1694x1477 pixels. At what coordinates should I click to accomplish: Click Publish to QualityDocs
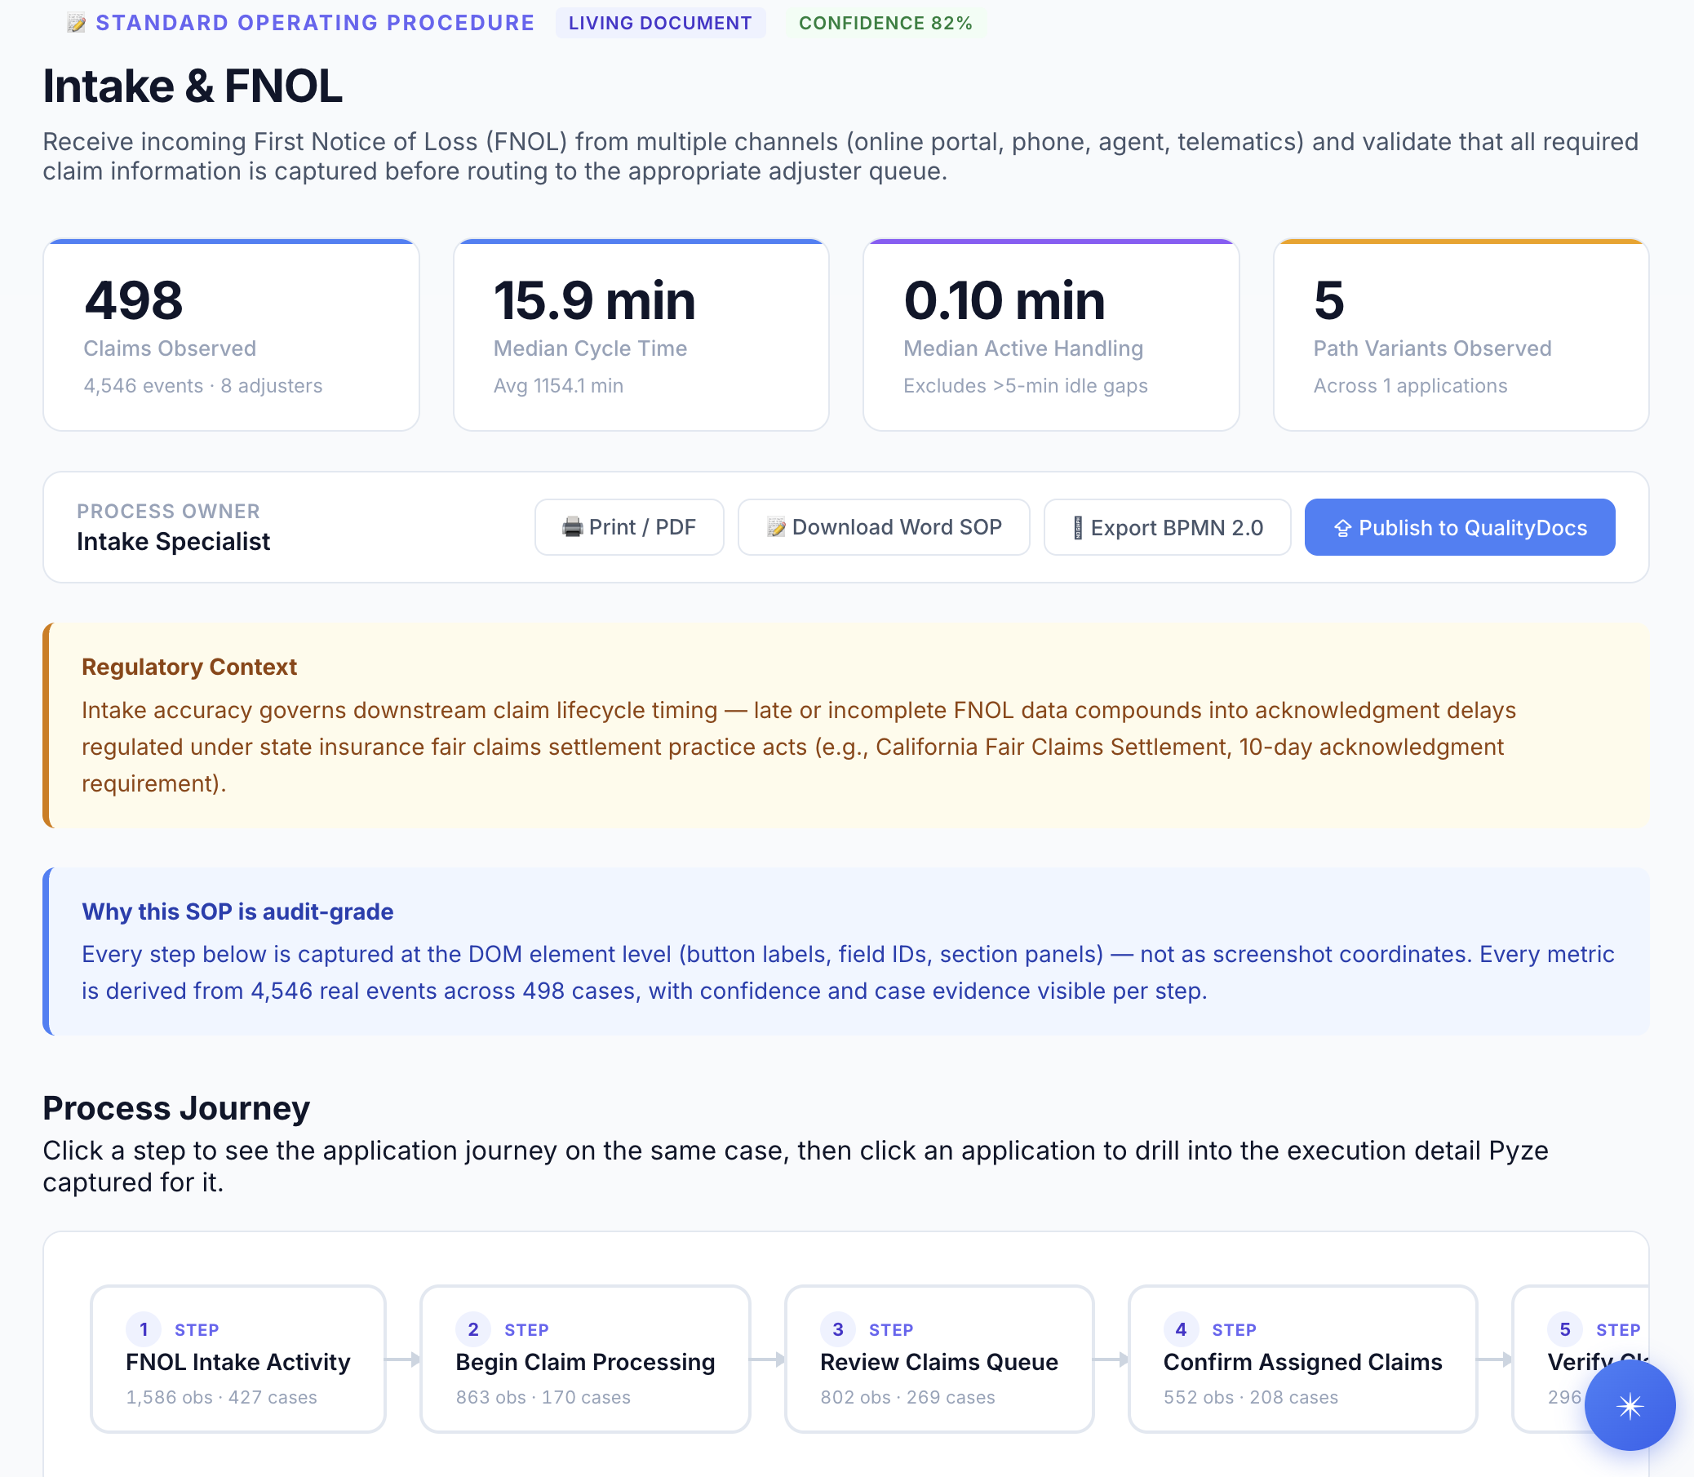pos(1459,526)
